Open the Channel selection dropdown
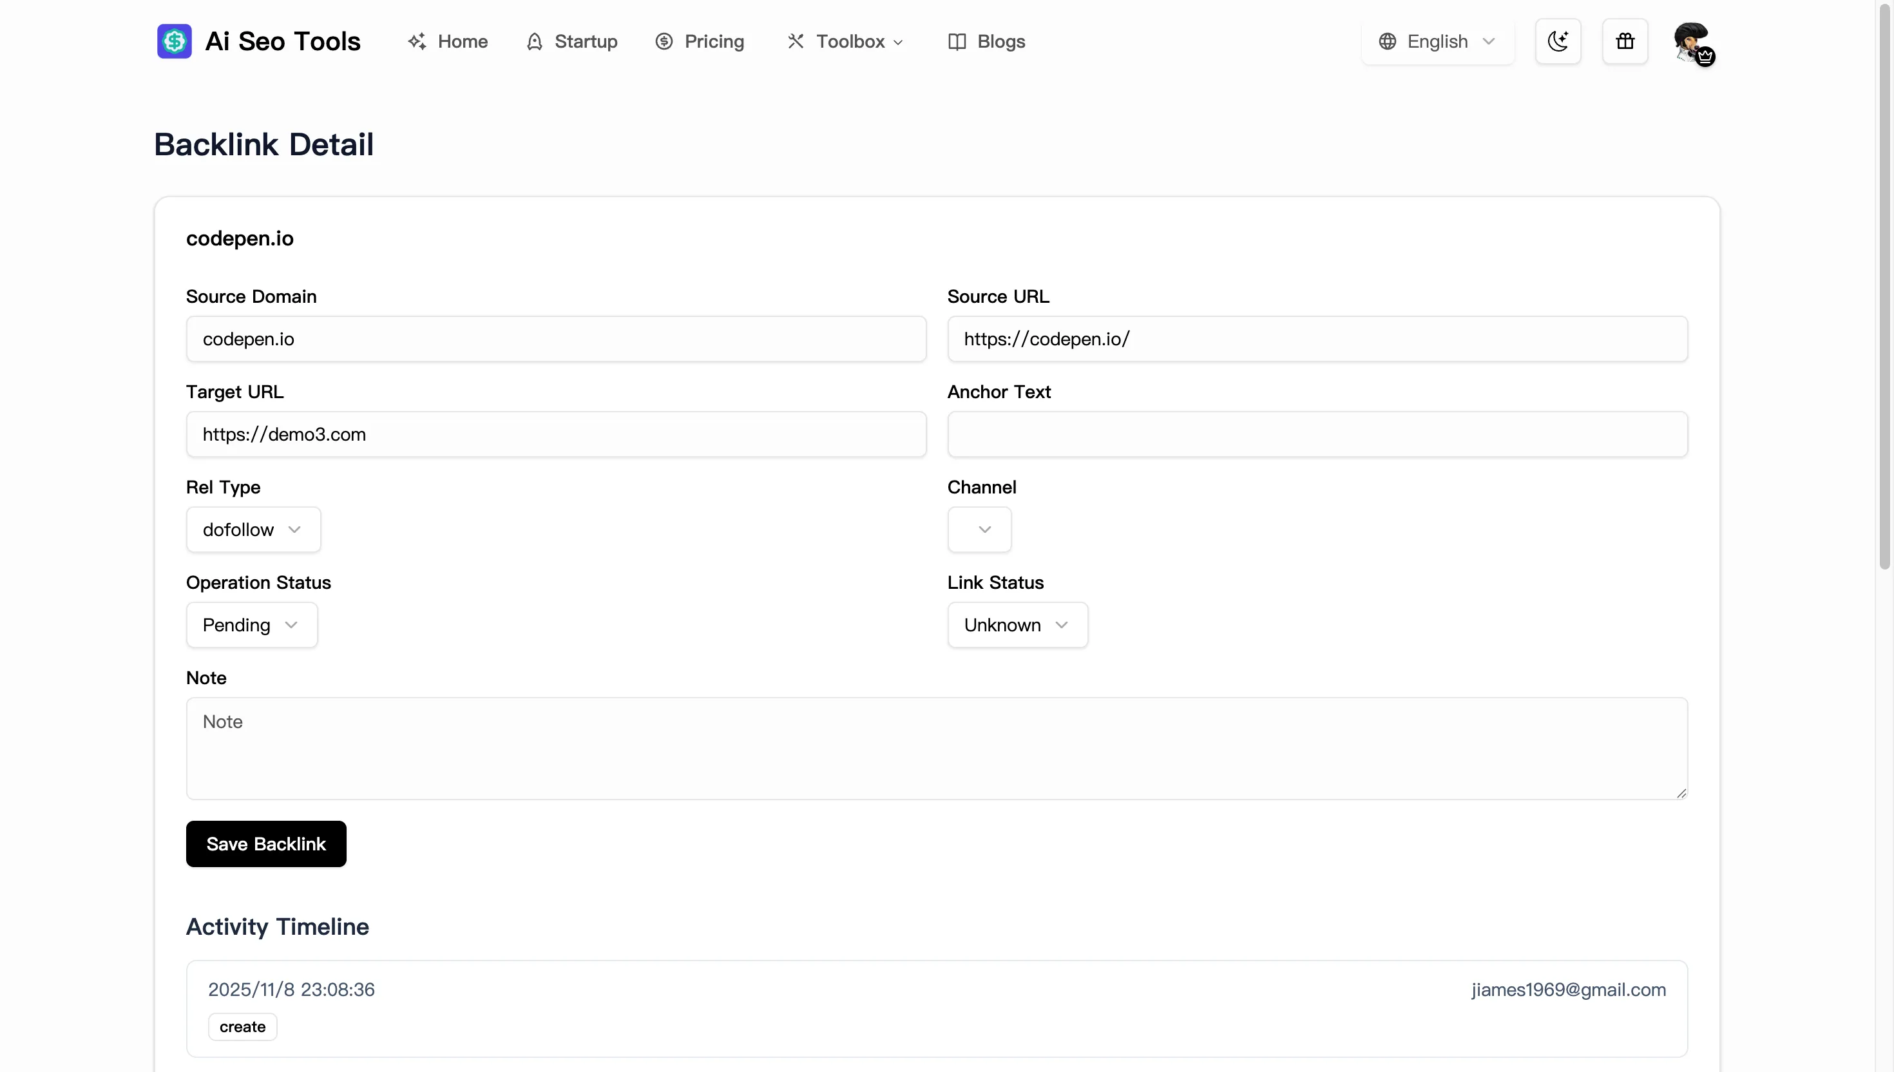 tap(979, 529)
